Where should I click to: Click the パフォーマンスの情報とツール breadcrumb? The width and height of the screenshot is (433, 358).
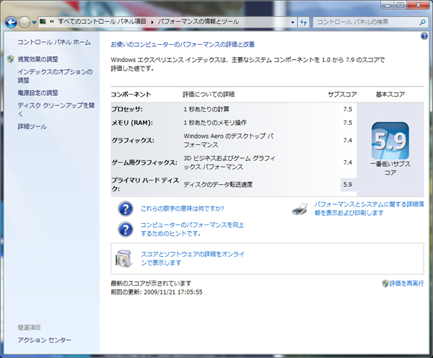pyautogui.click(x=198, y=21)
